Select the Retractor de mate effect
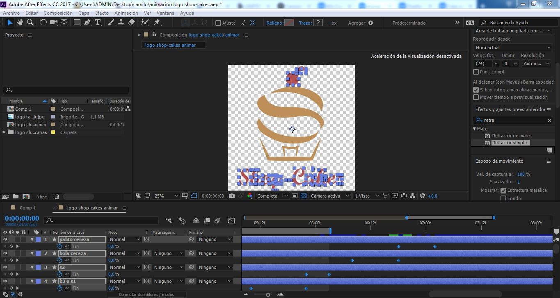 [x=510, y=136]
